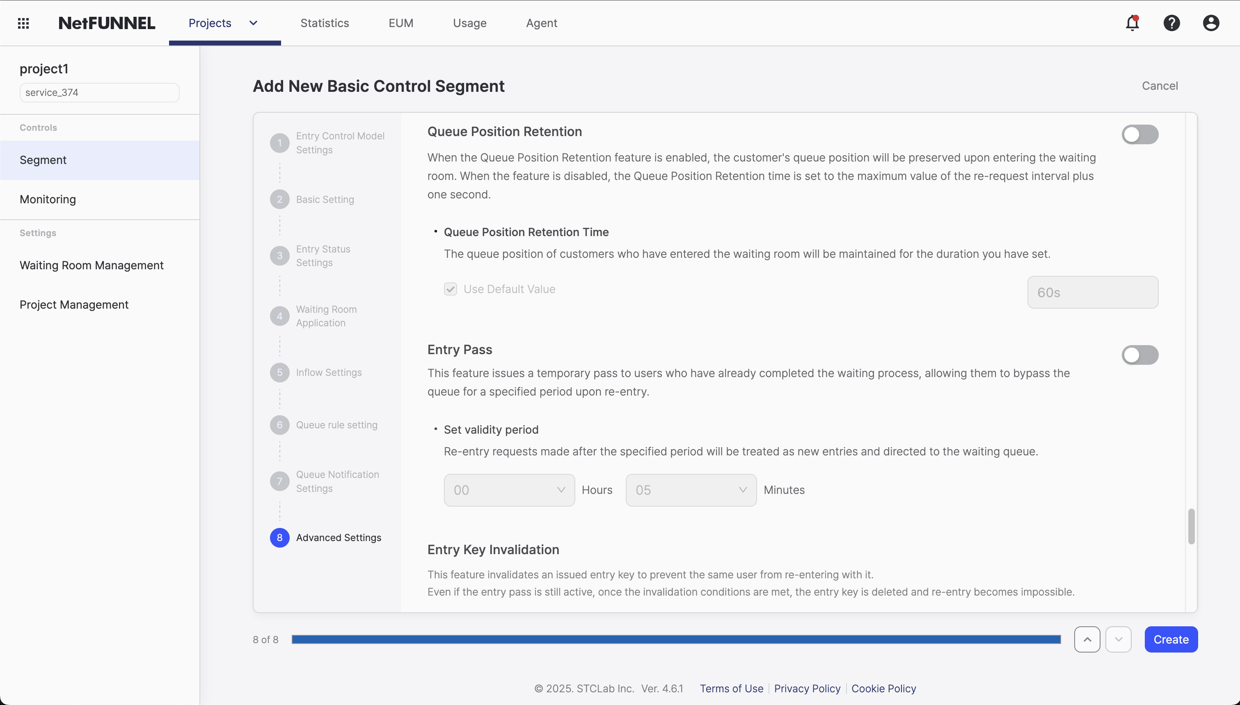Open the Minutes dropdown
Viewport: 1240px width, 705px height.
691,490
